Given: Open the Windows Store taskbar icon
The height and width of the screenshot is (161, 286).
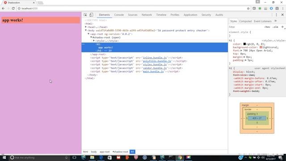Looking at the screenshot, I should point(109,157).
